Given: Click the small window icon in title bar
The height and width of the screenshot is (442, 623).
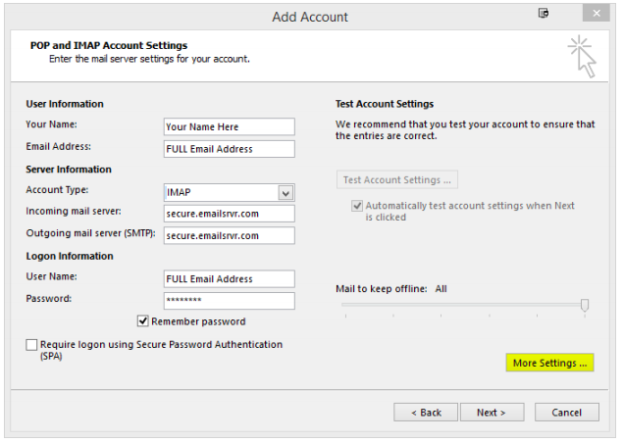Looking at the screenshot, I should click(544, 13).
